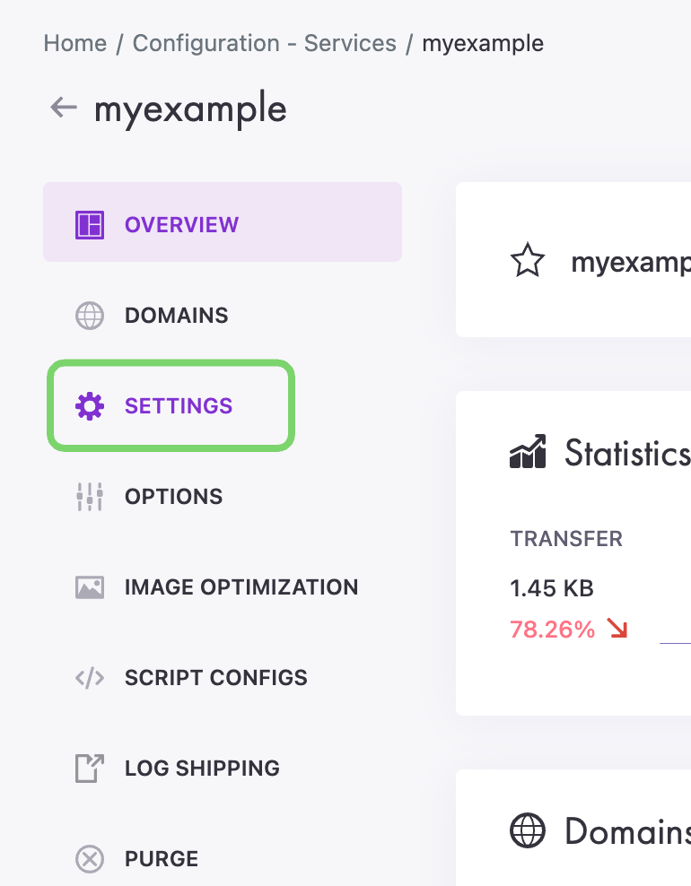The height and width of the screenshot is (886, 691).
Task: Select Purge in the sidebar
Action: [x=161, y=859]
